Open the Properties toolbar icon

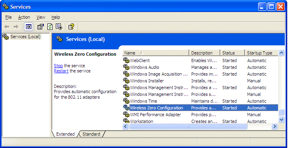(40, 27)
